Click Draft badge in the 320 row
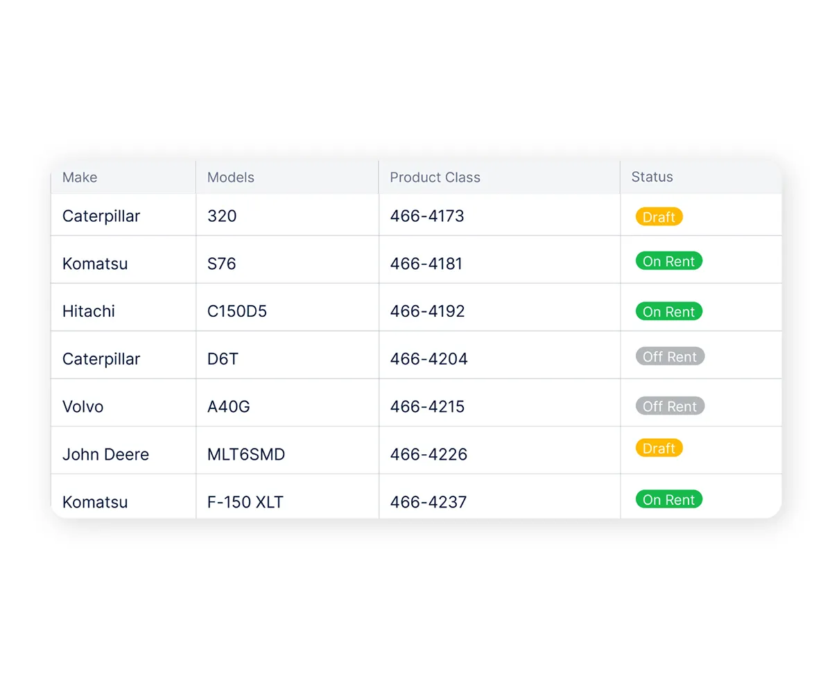832x692 pixels. pyautogui.click(x=659, y=217)
